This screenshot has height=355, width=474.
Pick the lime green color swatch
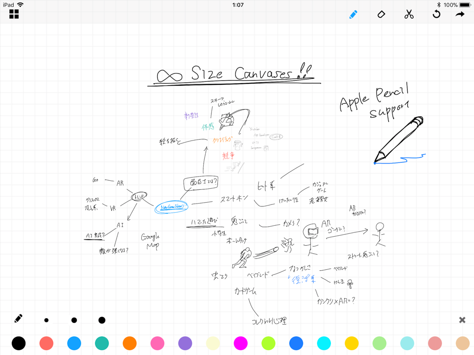point(268,343)
